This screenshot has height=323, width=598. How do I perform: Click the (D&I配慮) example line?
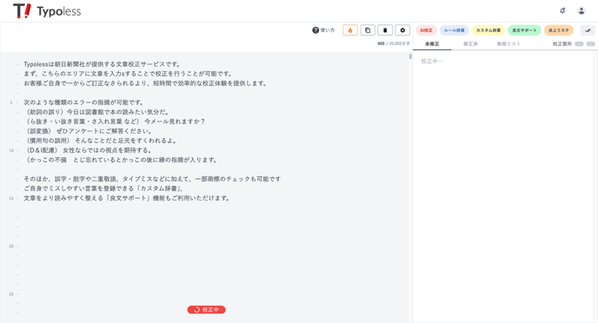[88, 150]
